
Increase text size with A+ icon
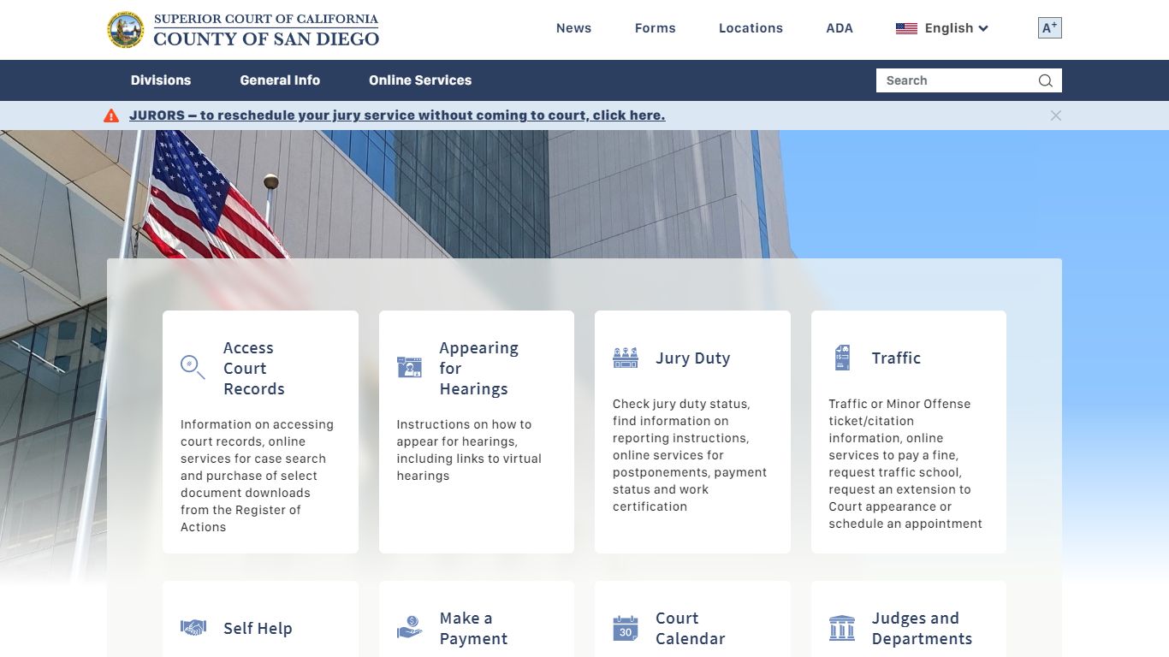(x=1050, y=28)
